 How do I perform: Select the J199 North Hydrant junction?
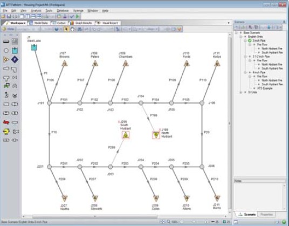[156, 135]
